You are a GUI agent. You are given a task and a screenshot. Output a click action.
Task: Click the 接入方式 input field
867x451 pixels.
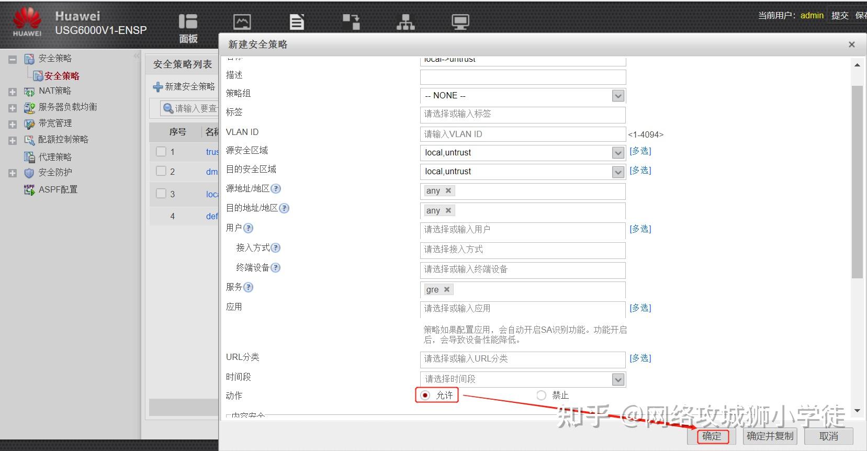coord(523,250)
